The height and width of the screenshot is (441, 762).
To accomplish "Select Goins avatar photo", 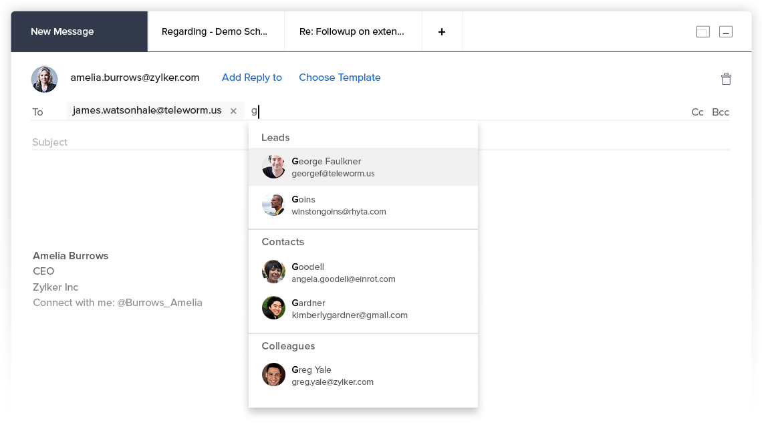I will [x=273, y=205].
